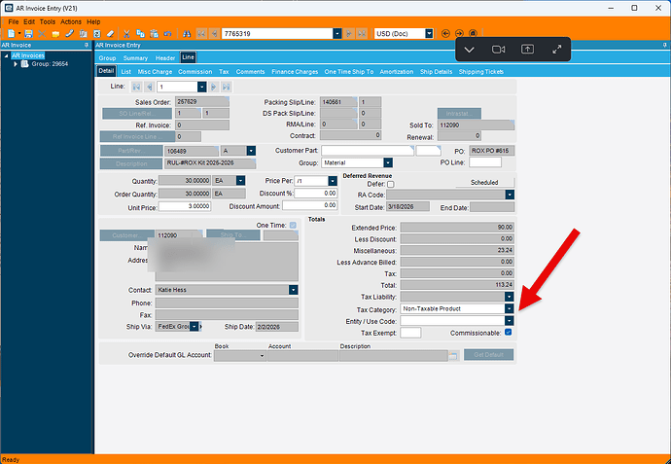
Task: Go to the first invoice record in the toolbar
Action: (x=201, y=33)
